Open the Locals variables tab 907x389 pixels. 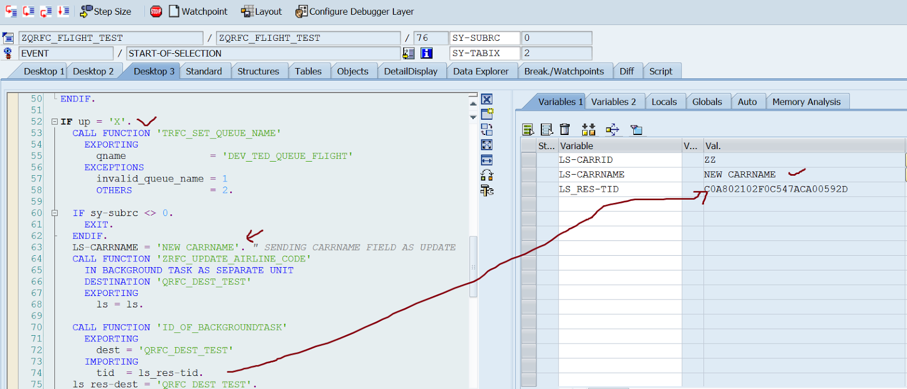click(x=664, y=102)
